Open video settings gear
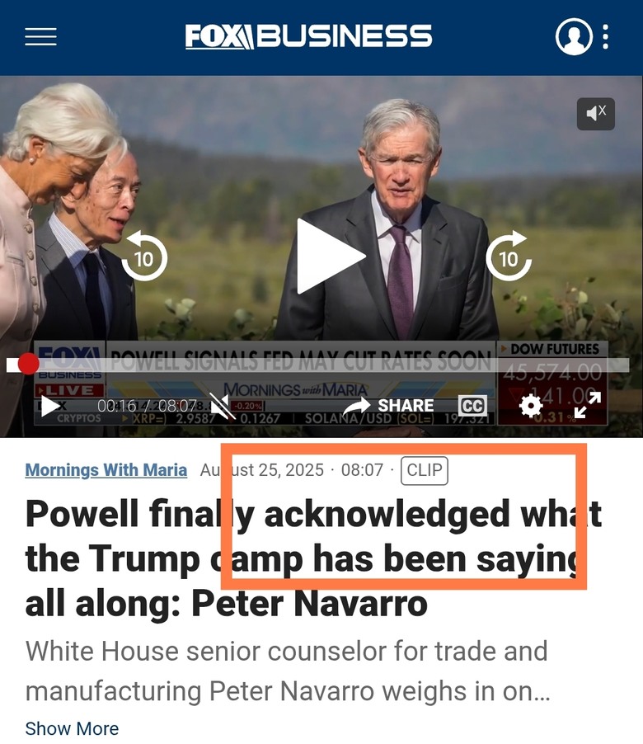The image size is (643, 744). point(531,406)
